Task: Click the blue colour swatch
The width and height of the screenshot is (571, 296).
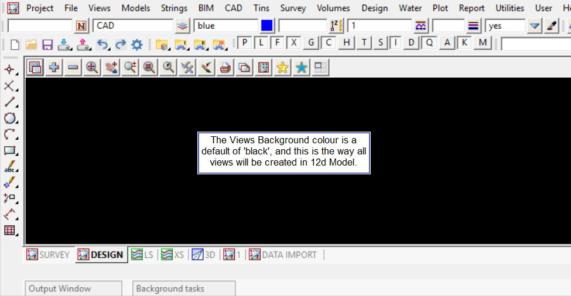Action: (x=267, y=26)
